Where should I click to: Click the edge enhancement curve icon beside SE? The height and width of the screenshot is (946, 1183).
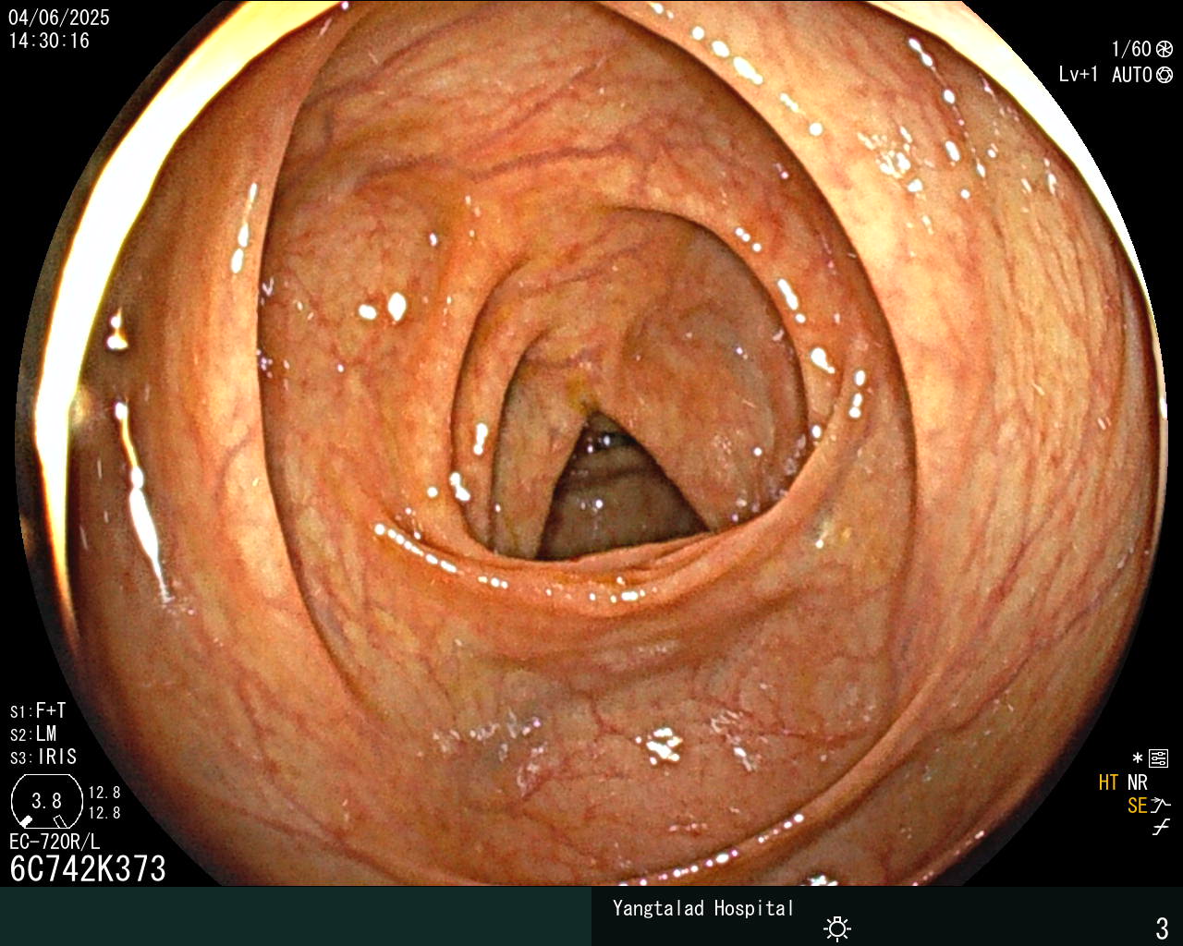pyautogui.click(x=1161, y=806)
